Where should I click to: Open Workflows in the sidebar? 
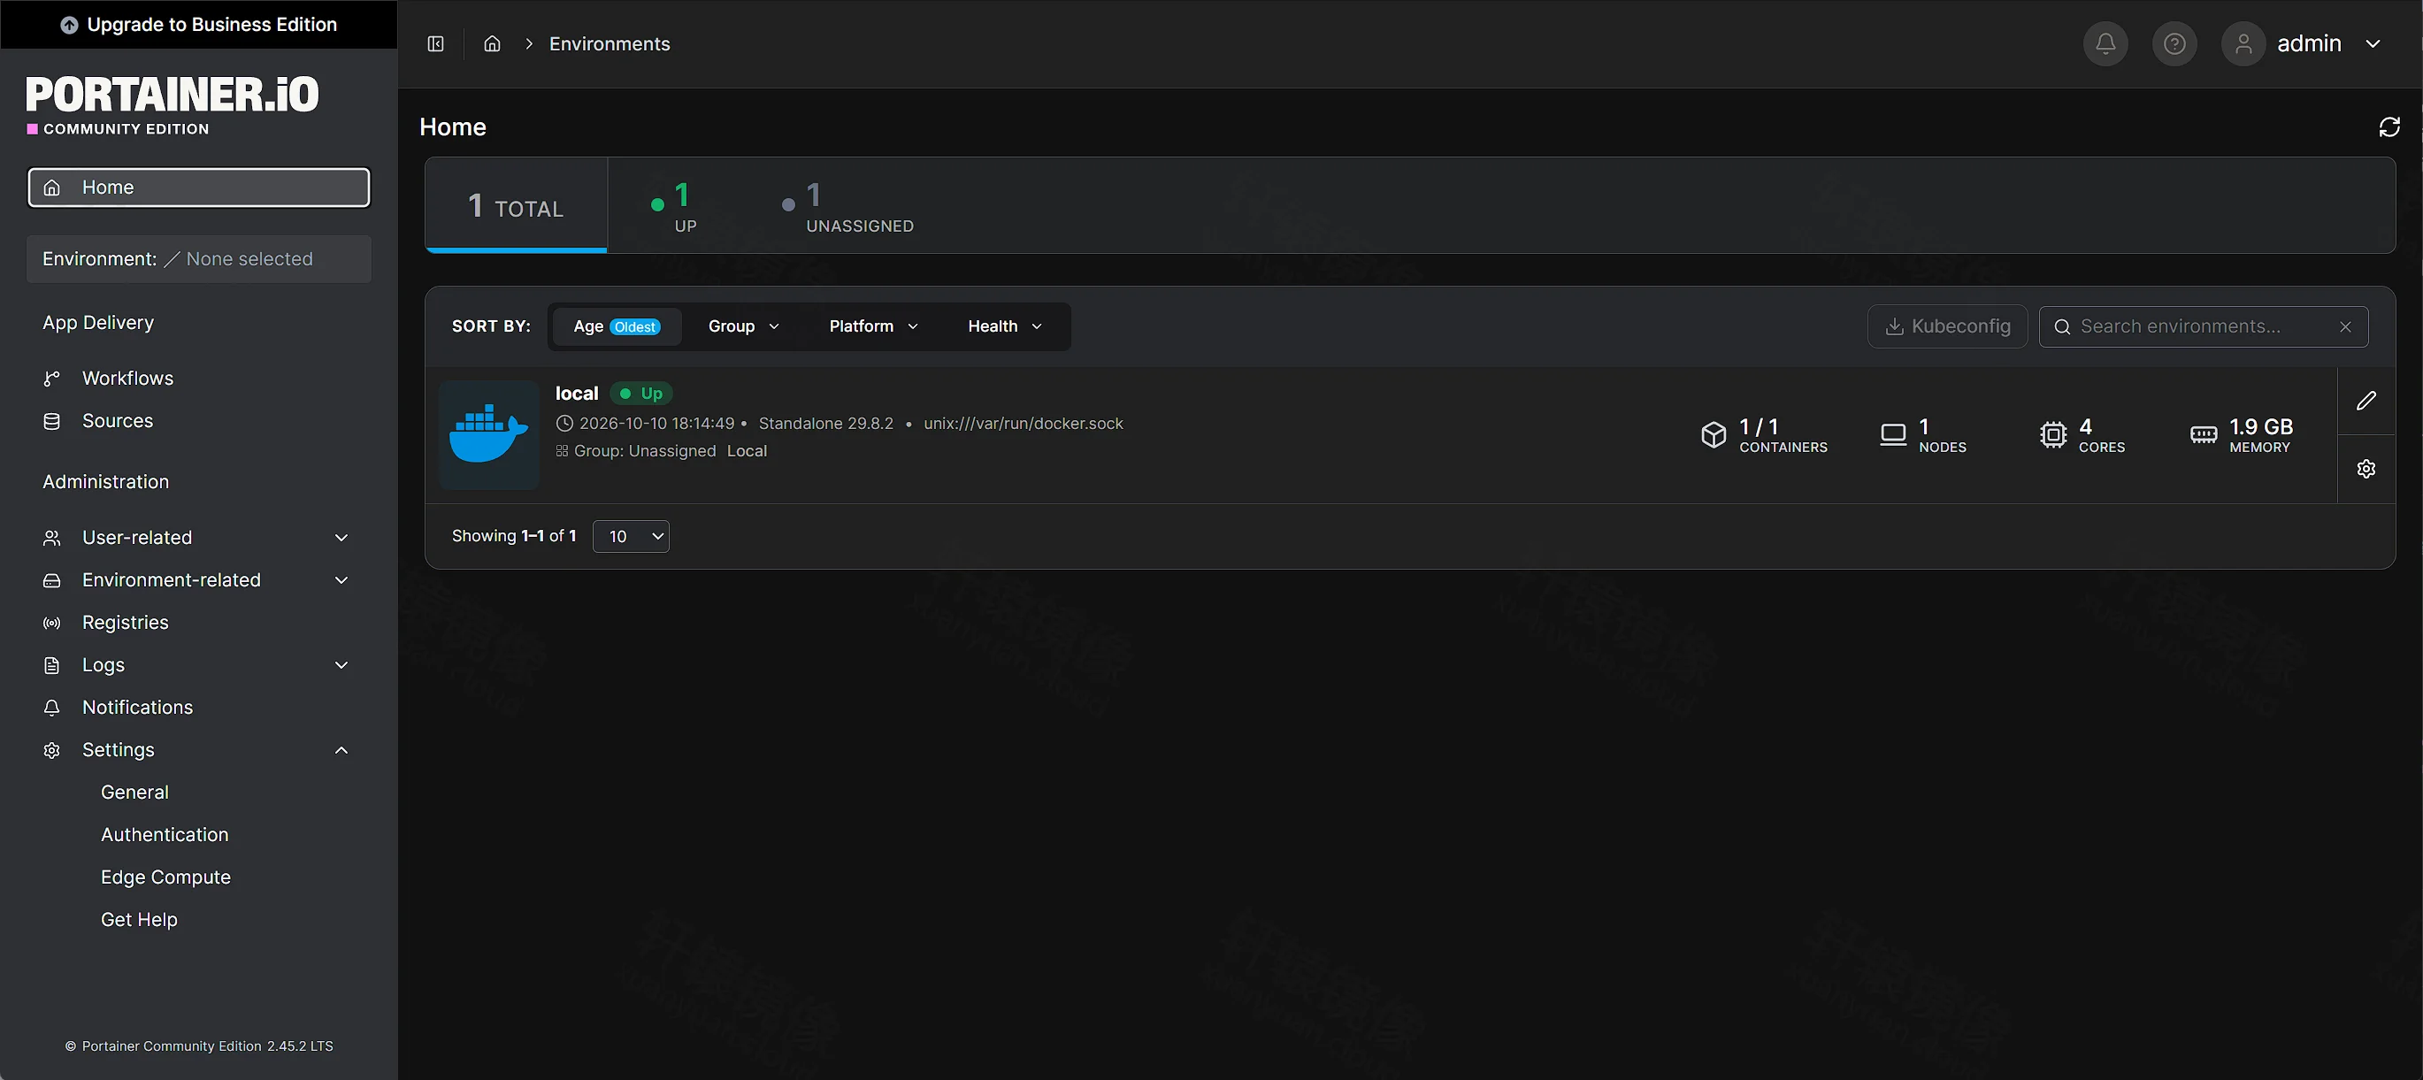tap(197, 379)
